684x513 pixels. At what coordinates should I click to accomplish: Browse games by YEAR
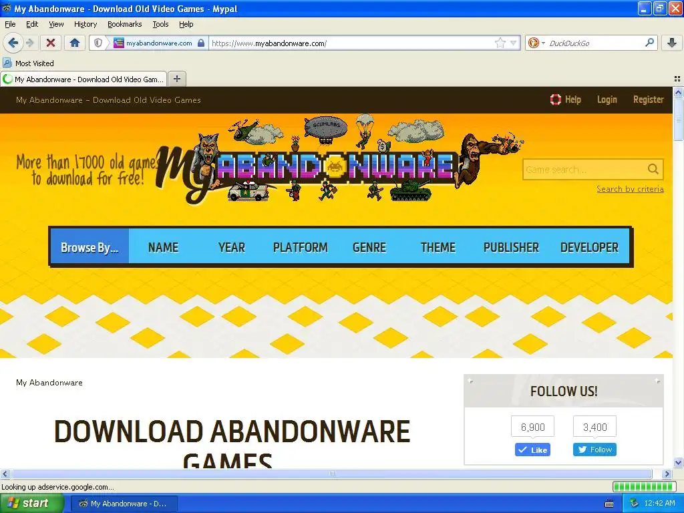pyautogui.click(x=232, y=247)
